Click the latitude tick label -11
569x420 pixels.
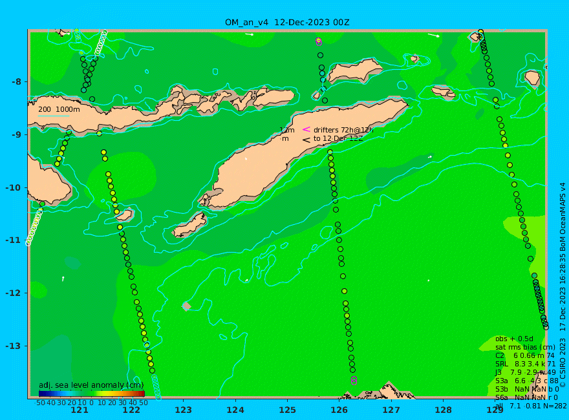point(14,240)
